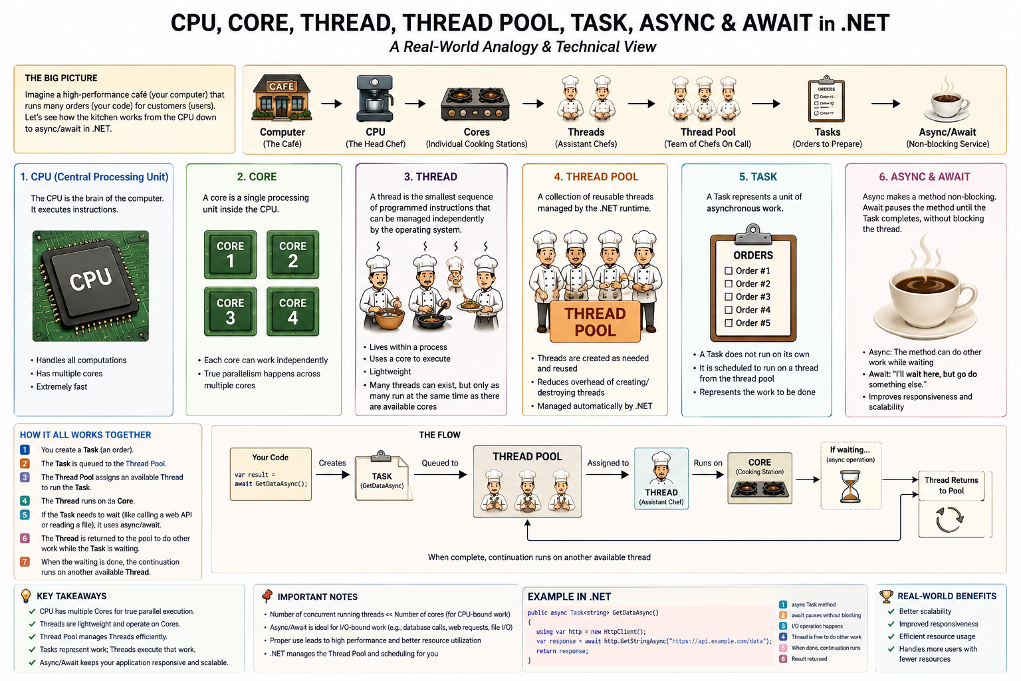1021x681 pixels.
Task: Click the blue Thread Pool text in step 2
Action: pos(145,464)
